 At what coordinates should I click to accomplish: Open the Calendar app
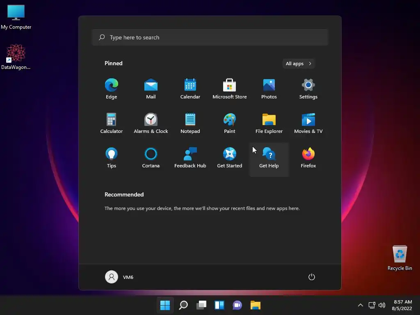click(190, 89)
